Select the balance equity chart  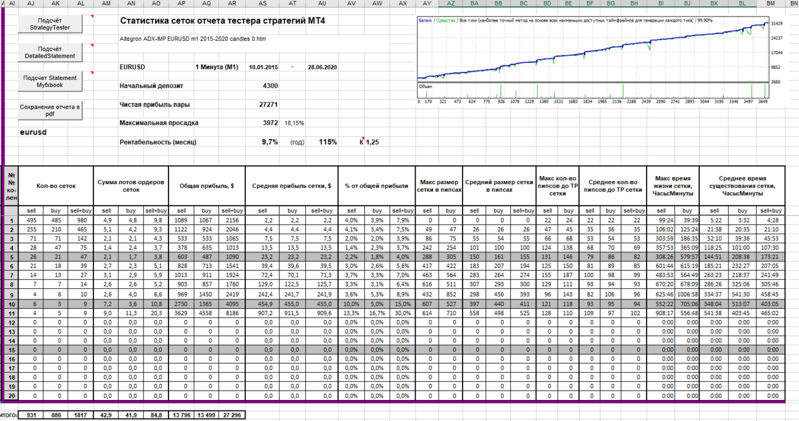coord(593,60)
